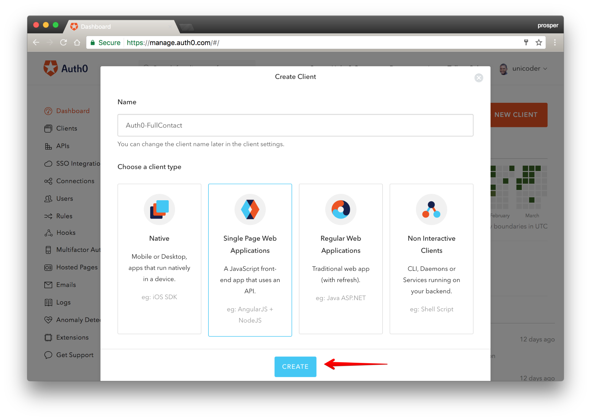Open the Rules sidebar item
Screen dimensions: 591x420
[x=64, y=216]
